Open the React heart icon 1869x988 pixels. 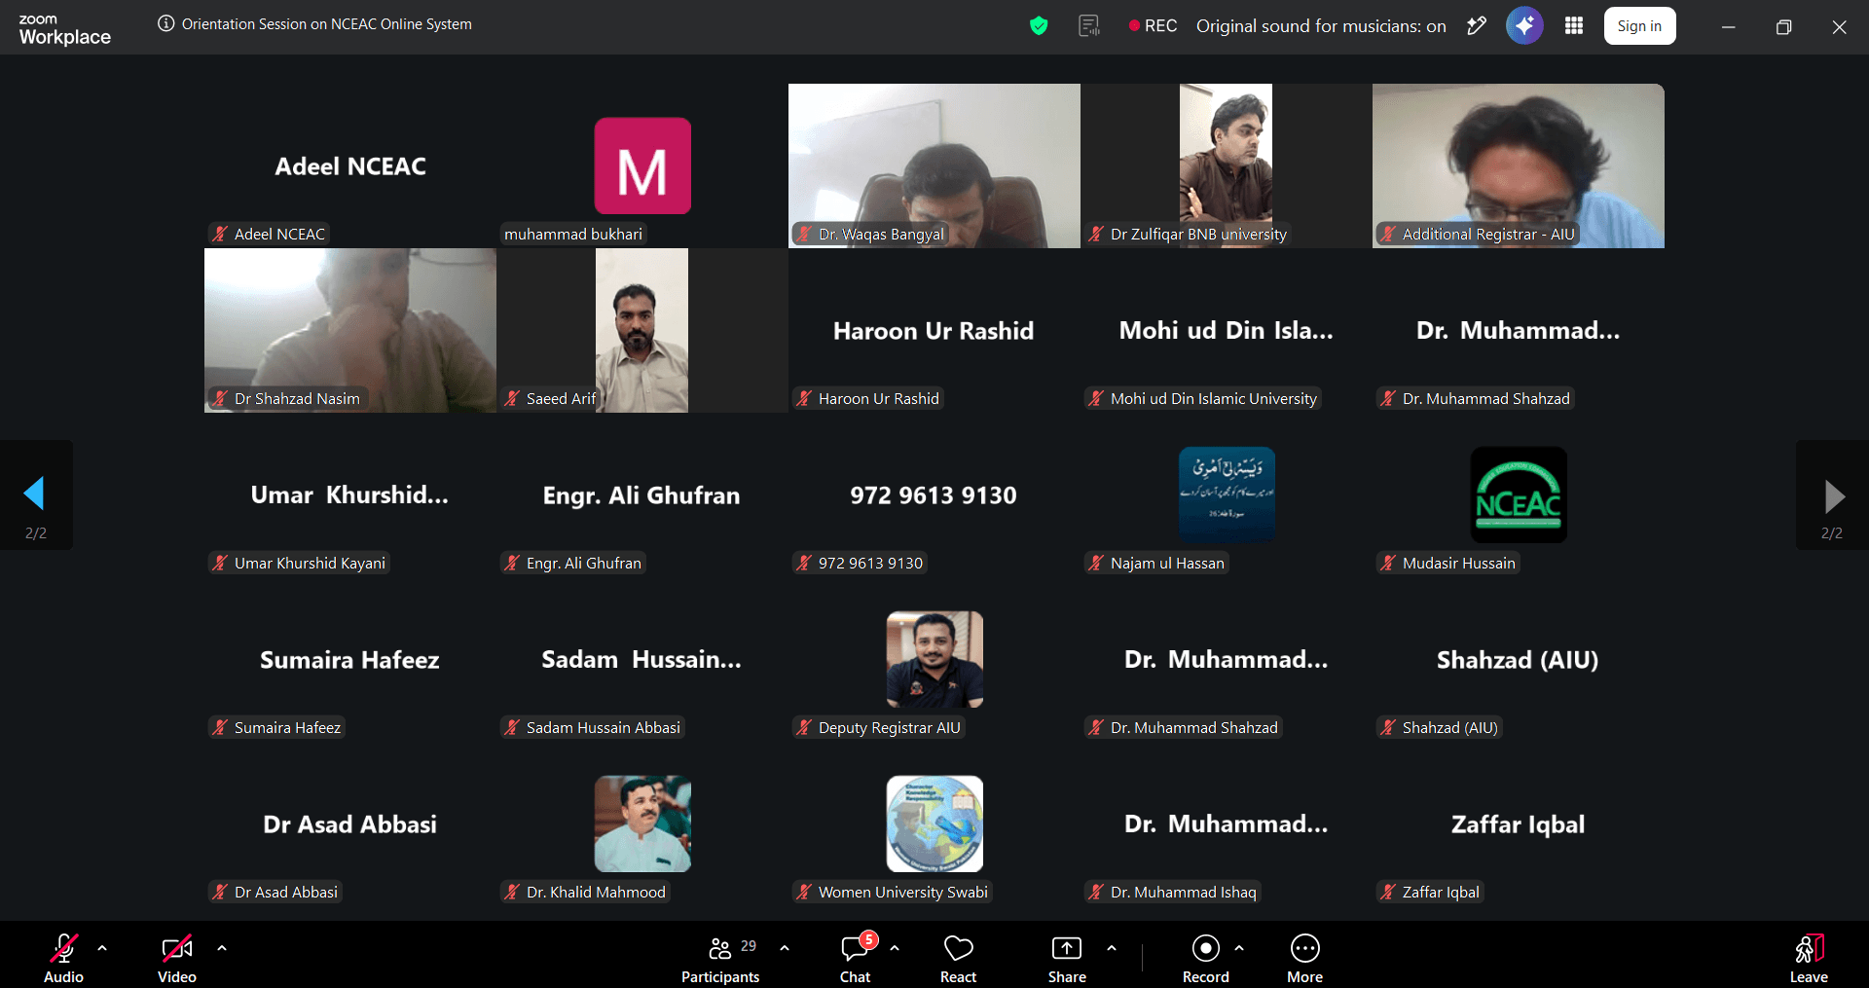[958, 948]
